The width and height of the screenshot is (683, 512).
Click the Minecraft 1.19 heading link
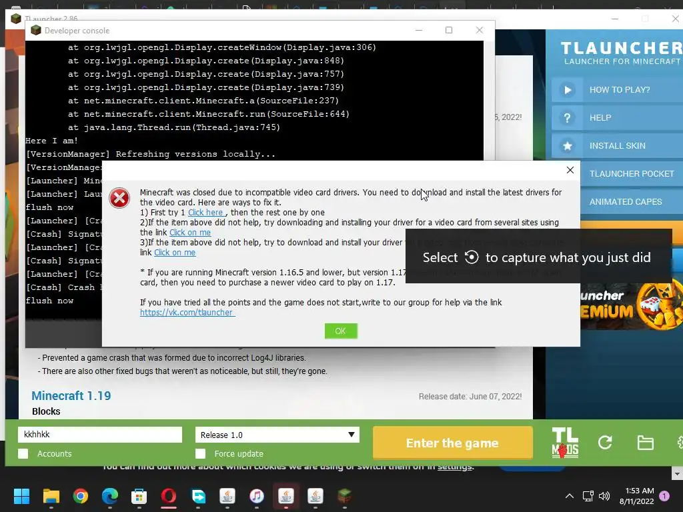71,396
